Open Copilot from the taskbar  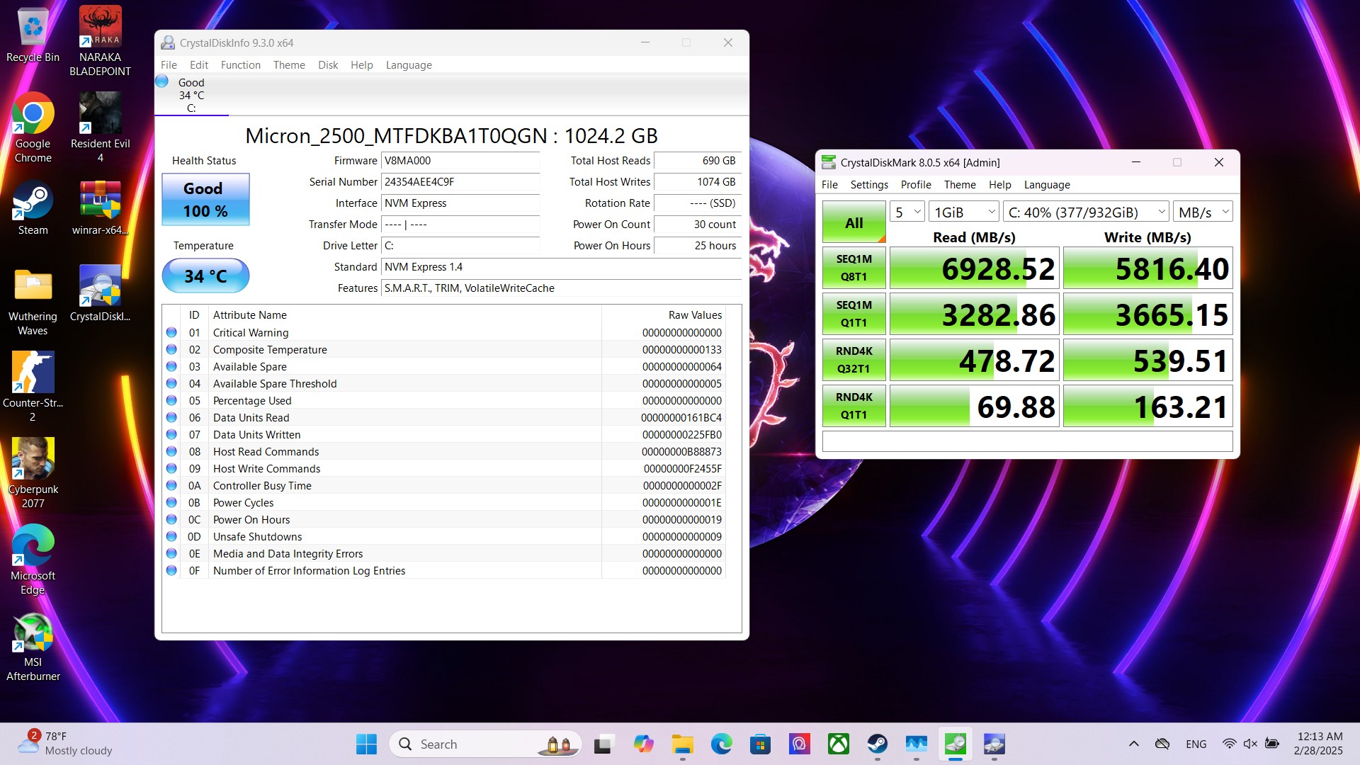click(x=643, y=744)
